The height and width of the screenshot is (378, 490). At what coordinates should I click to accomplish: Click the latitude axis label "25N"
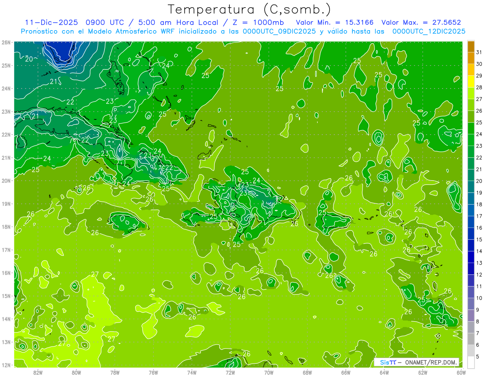(x=6, y=66)
